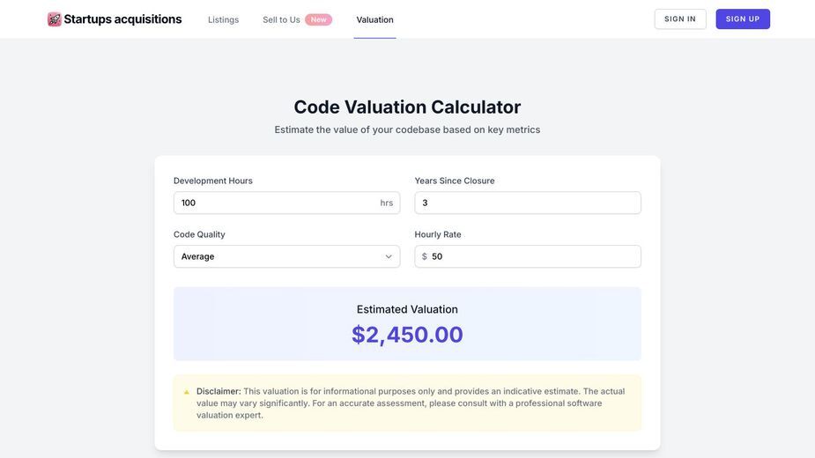The height and width of the screenshot is (458, 815).
Task: Click the dollar sign in Hourly Rate
Action: 425,256
